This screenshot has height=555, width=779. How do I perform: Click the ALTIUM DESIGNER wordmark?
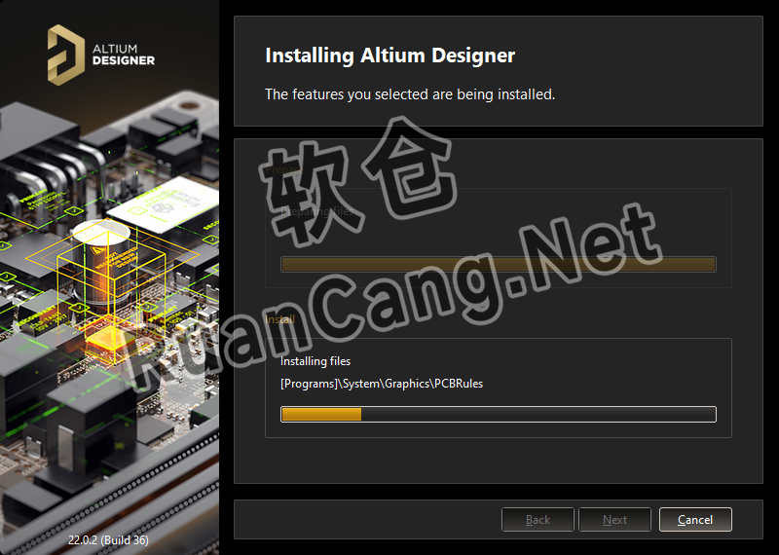[x=124, y=55]
